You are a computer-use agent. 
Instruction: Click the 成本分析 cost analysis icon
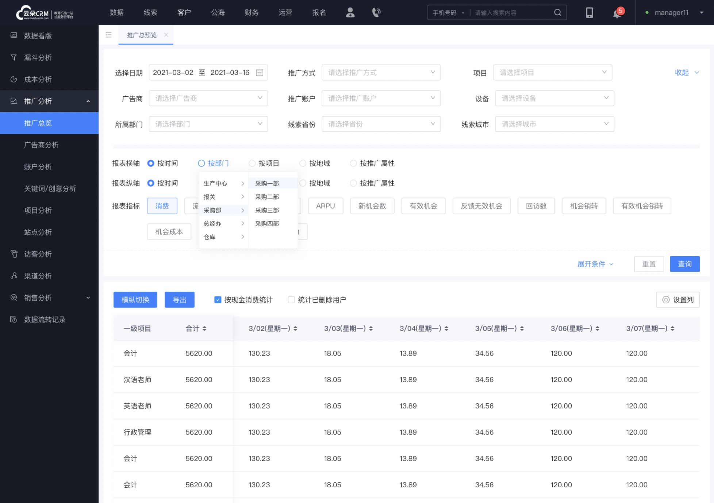pyautogui.click(x=15, y=79)
